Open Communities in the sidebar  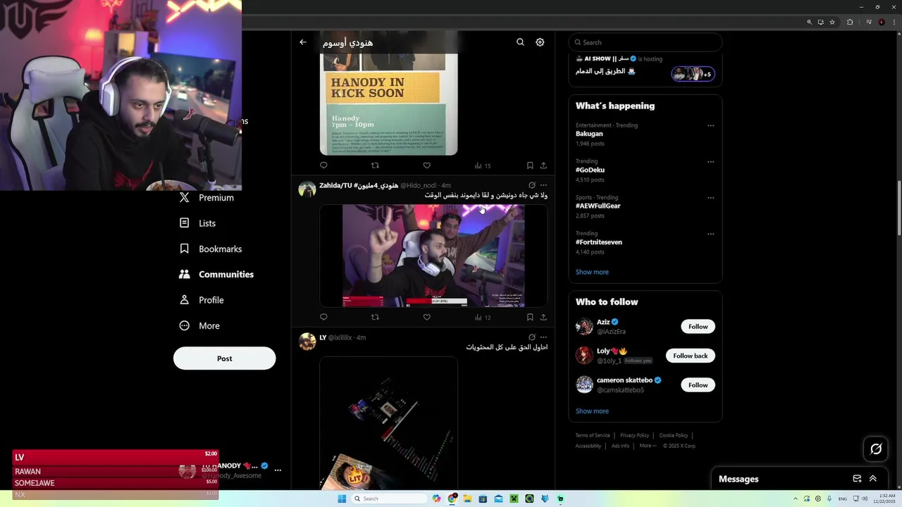[x=216, y=275]
